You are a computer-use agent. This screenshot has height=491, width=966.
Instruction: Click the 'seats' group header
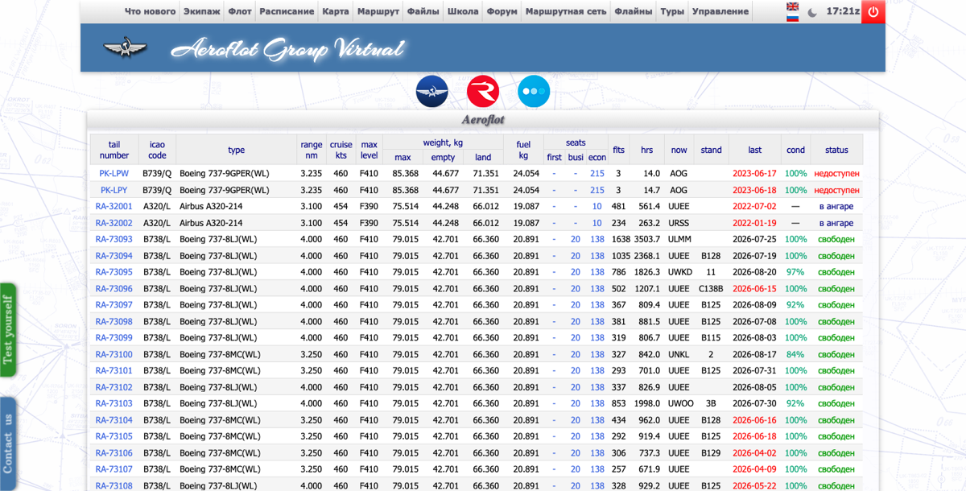[576, 142]
